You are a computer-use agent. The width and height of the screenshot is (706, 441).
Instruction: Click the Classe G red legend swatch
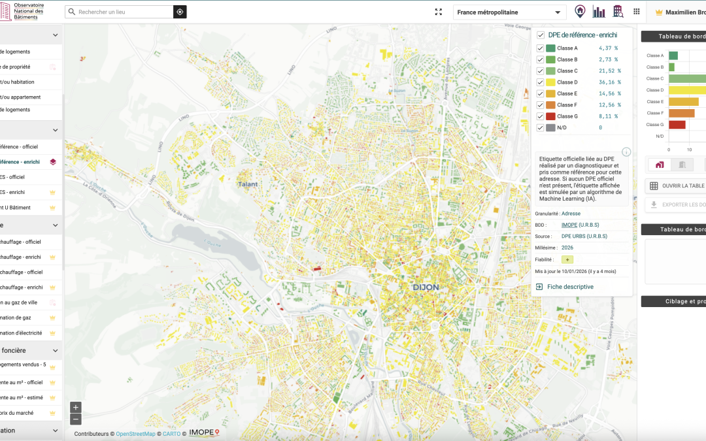[550, 116]
